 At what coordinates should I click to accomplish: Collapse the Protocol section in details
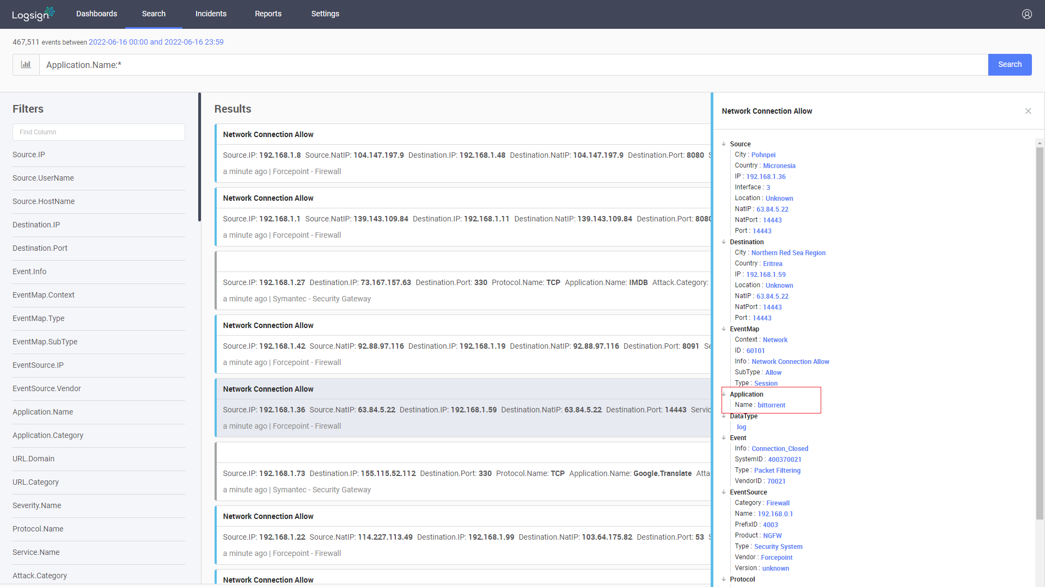tap(724, 579)
